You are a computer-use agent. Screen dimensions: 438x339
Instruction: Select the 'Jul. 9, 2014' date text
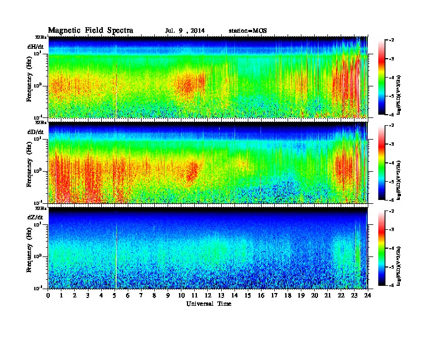(x=185, y=31)
